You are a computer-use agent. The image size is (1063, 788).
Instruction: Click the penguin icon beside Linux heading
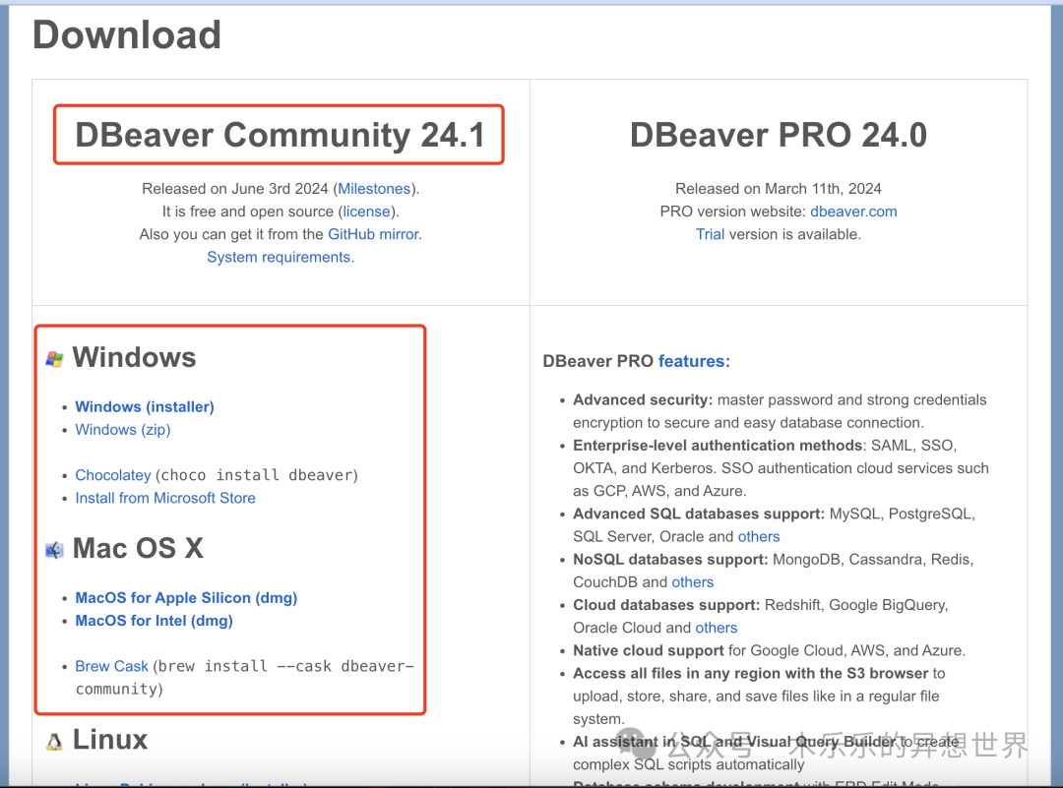[54, 741]
